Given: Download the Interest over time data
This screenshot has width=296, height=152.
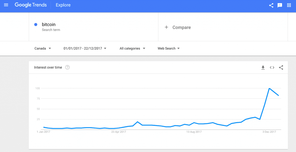Looking at the screenshot, I should coord(263,68).
